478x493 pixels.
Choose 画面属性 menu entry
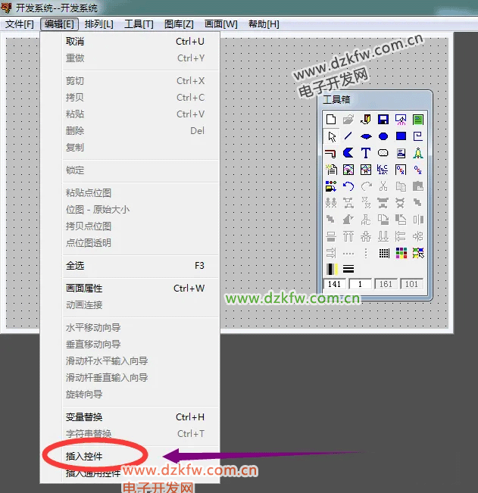pos(84,289)
